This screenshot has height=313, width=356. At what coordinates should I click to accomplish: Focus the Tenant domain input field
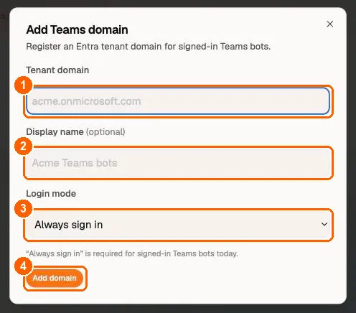(178, 101)
